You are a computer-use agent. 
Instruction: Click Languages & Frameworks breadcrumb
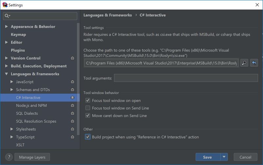(108, 15)
